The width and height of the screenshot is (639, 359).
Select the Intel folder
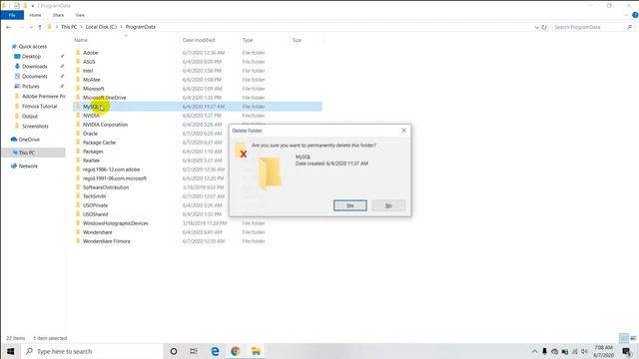pos(88,71)
